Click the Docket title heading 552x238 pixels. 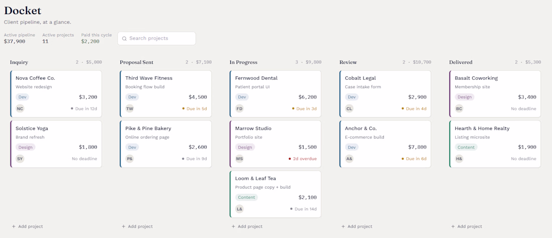[23, 11]
